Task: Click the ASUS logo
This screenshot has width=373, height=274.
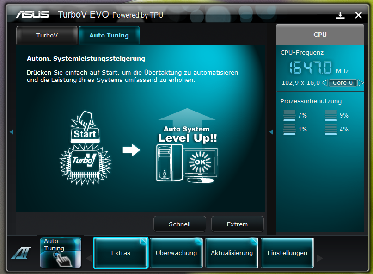Action: tap(33, 14)
